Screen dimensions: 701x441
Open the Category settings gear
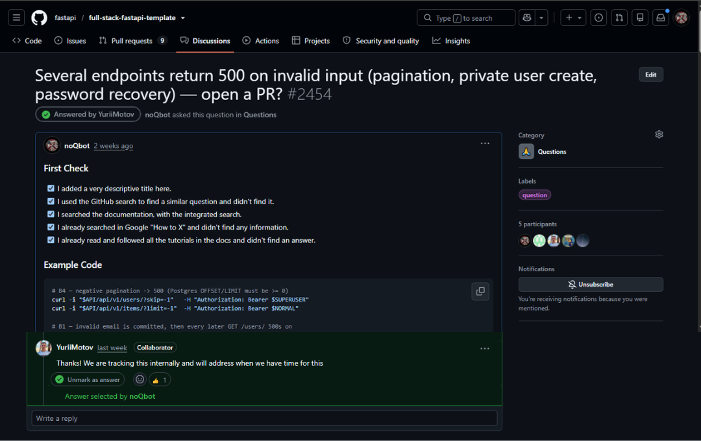pos(659,134)
